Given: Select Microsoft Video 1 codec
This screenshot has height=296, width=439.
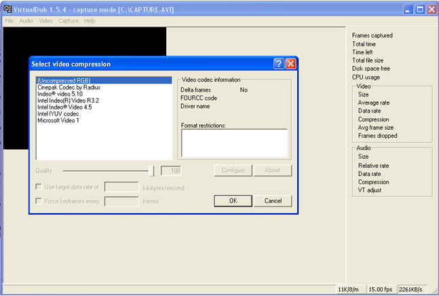Looking at the screenshot, I should pos(104,120).
